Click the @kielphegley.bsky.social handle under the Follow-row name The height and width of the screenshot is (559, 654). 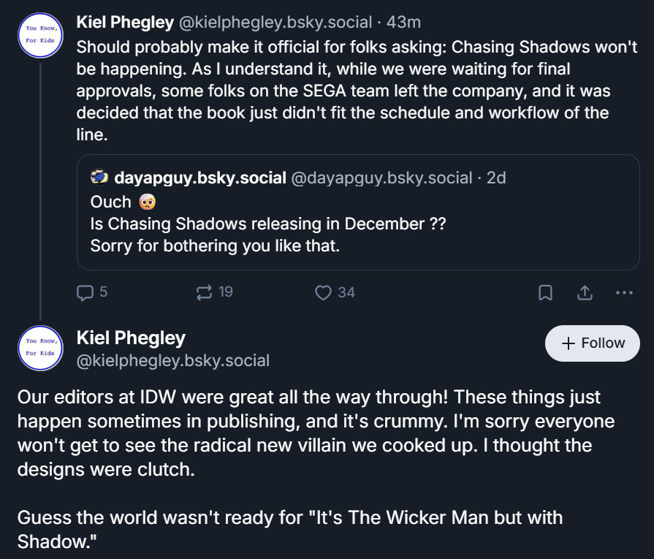[x=173, y=360]
